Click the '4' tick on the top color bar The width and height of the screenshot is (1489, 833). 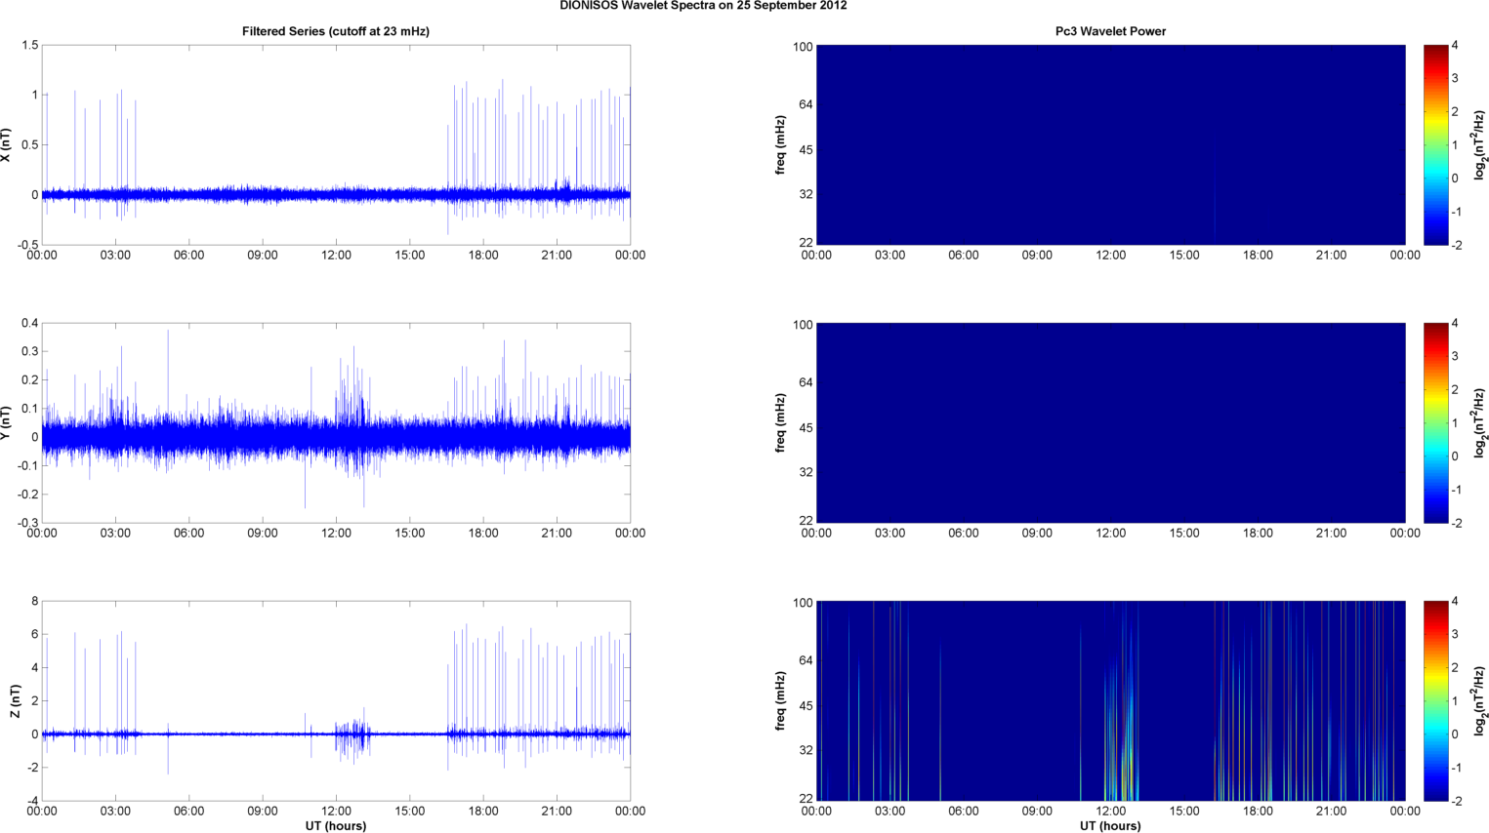(x=1455, y=46)
